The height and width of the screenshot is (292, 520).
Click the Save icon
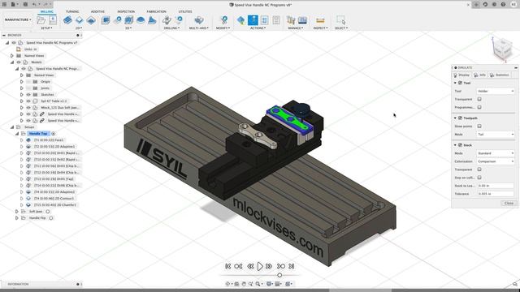click(25, 4)
